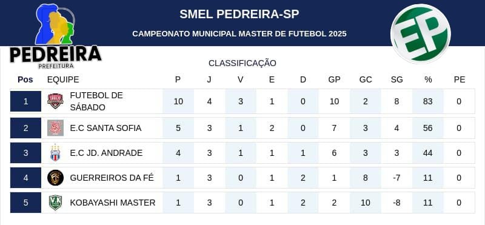
Task: Click the 83 percentage cell for first place
Action: point(428,101)
